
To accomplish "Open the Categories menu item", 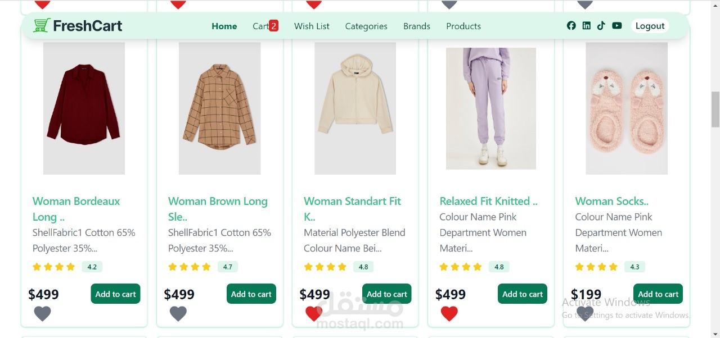I will click(x=366, y=26).
